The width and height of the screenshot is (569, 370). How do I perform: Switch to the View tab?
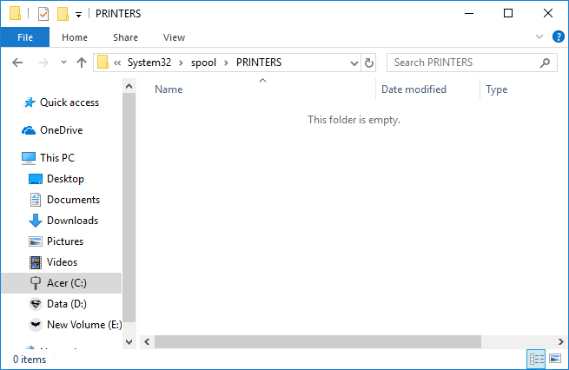click(174, 37)
